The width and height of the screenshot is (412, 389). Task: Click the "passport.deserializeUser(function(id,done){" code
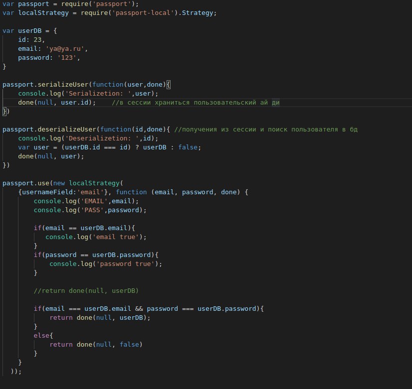86,130
